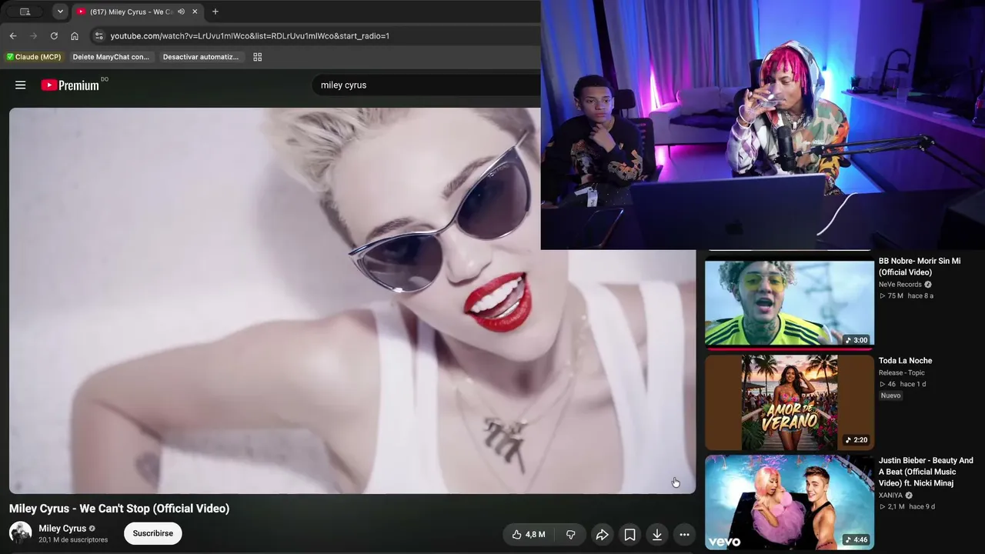Click on the main video player
Image resolution: width=985 pixels, height=554 pixels.
352,301
